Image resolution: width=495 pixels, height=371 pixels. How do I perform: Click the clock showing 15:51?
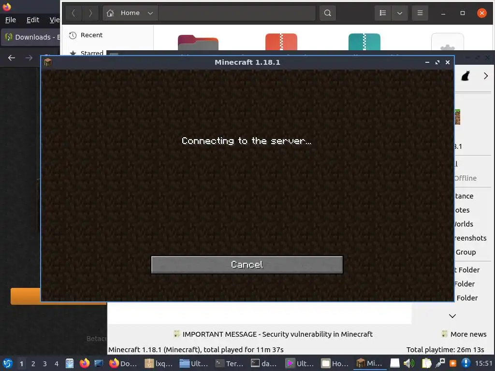click(483, 363)
